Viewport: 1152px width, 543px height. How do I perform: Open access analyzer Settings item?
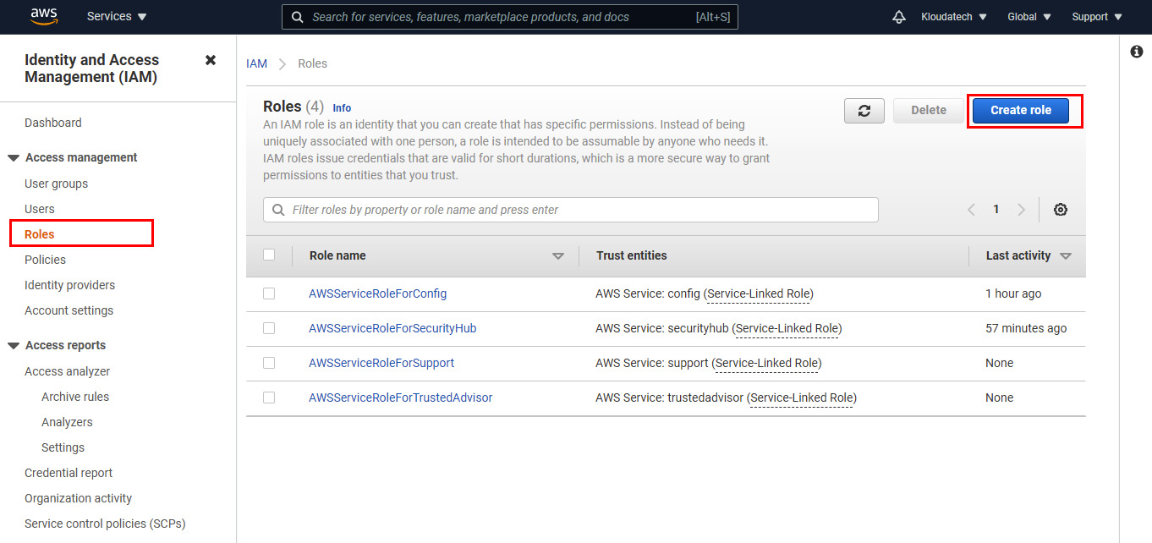(63, 447)
